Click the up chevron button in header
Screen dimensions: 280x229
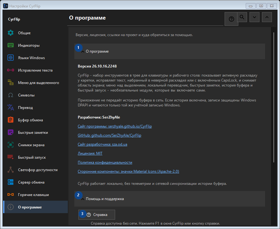tap(267, 17)
